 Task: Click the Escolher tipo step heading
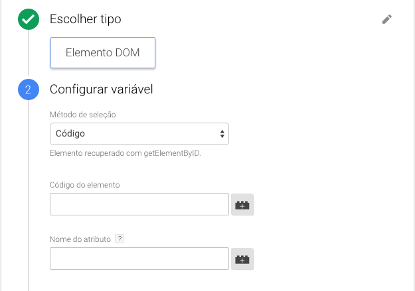tap(86, 20)
